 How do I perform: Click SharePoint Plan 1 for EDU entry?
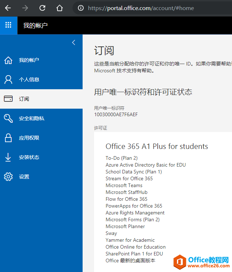click(134, 254)
